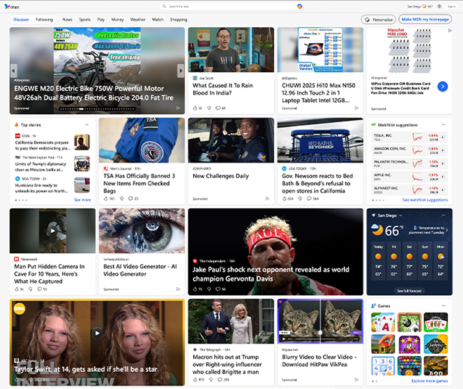
Task: Select Saturday forecast in weather card
Action: click(x=409, y=261)
